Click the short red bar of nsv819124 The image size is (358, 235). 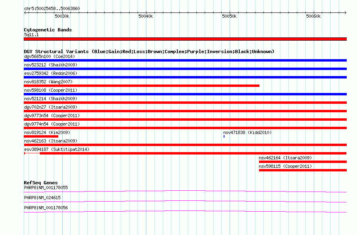41,136
